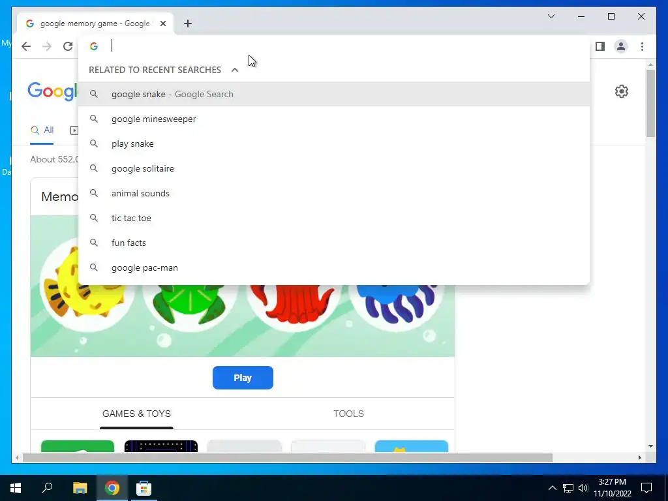Click the search icon beside google pac-man
668x501 pixels.
[x=94, y=267]
